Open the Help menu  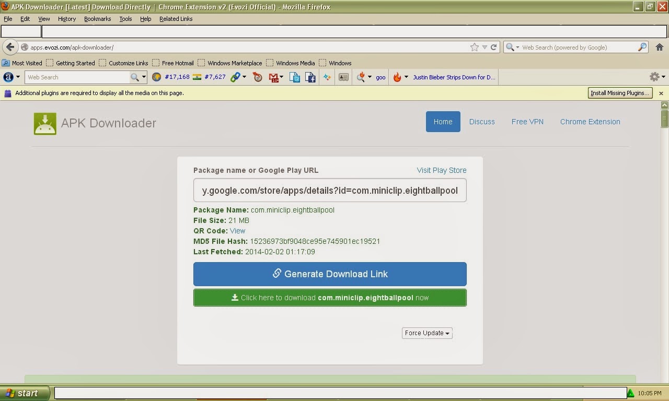(x=145, y=19)
